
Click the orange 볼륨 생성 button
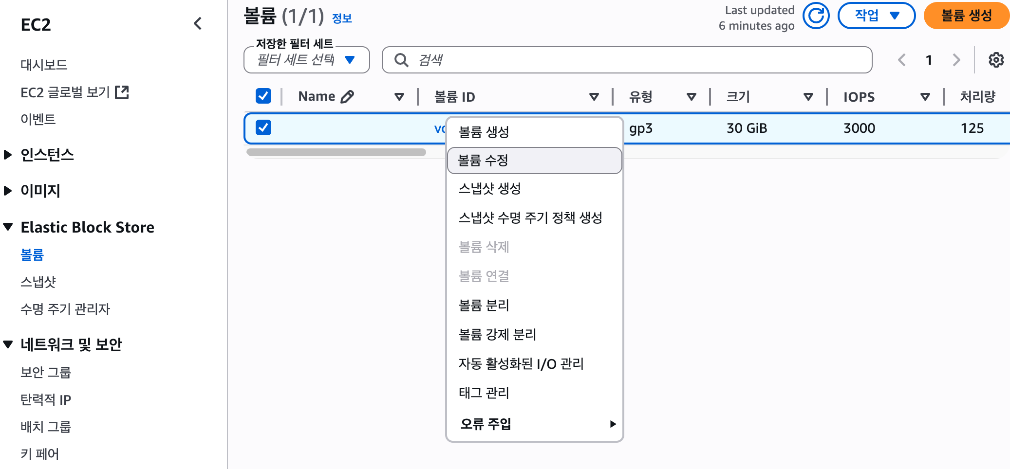point(966,16)
